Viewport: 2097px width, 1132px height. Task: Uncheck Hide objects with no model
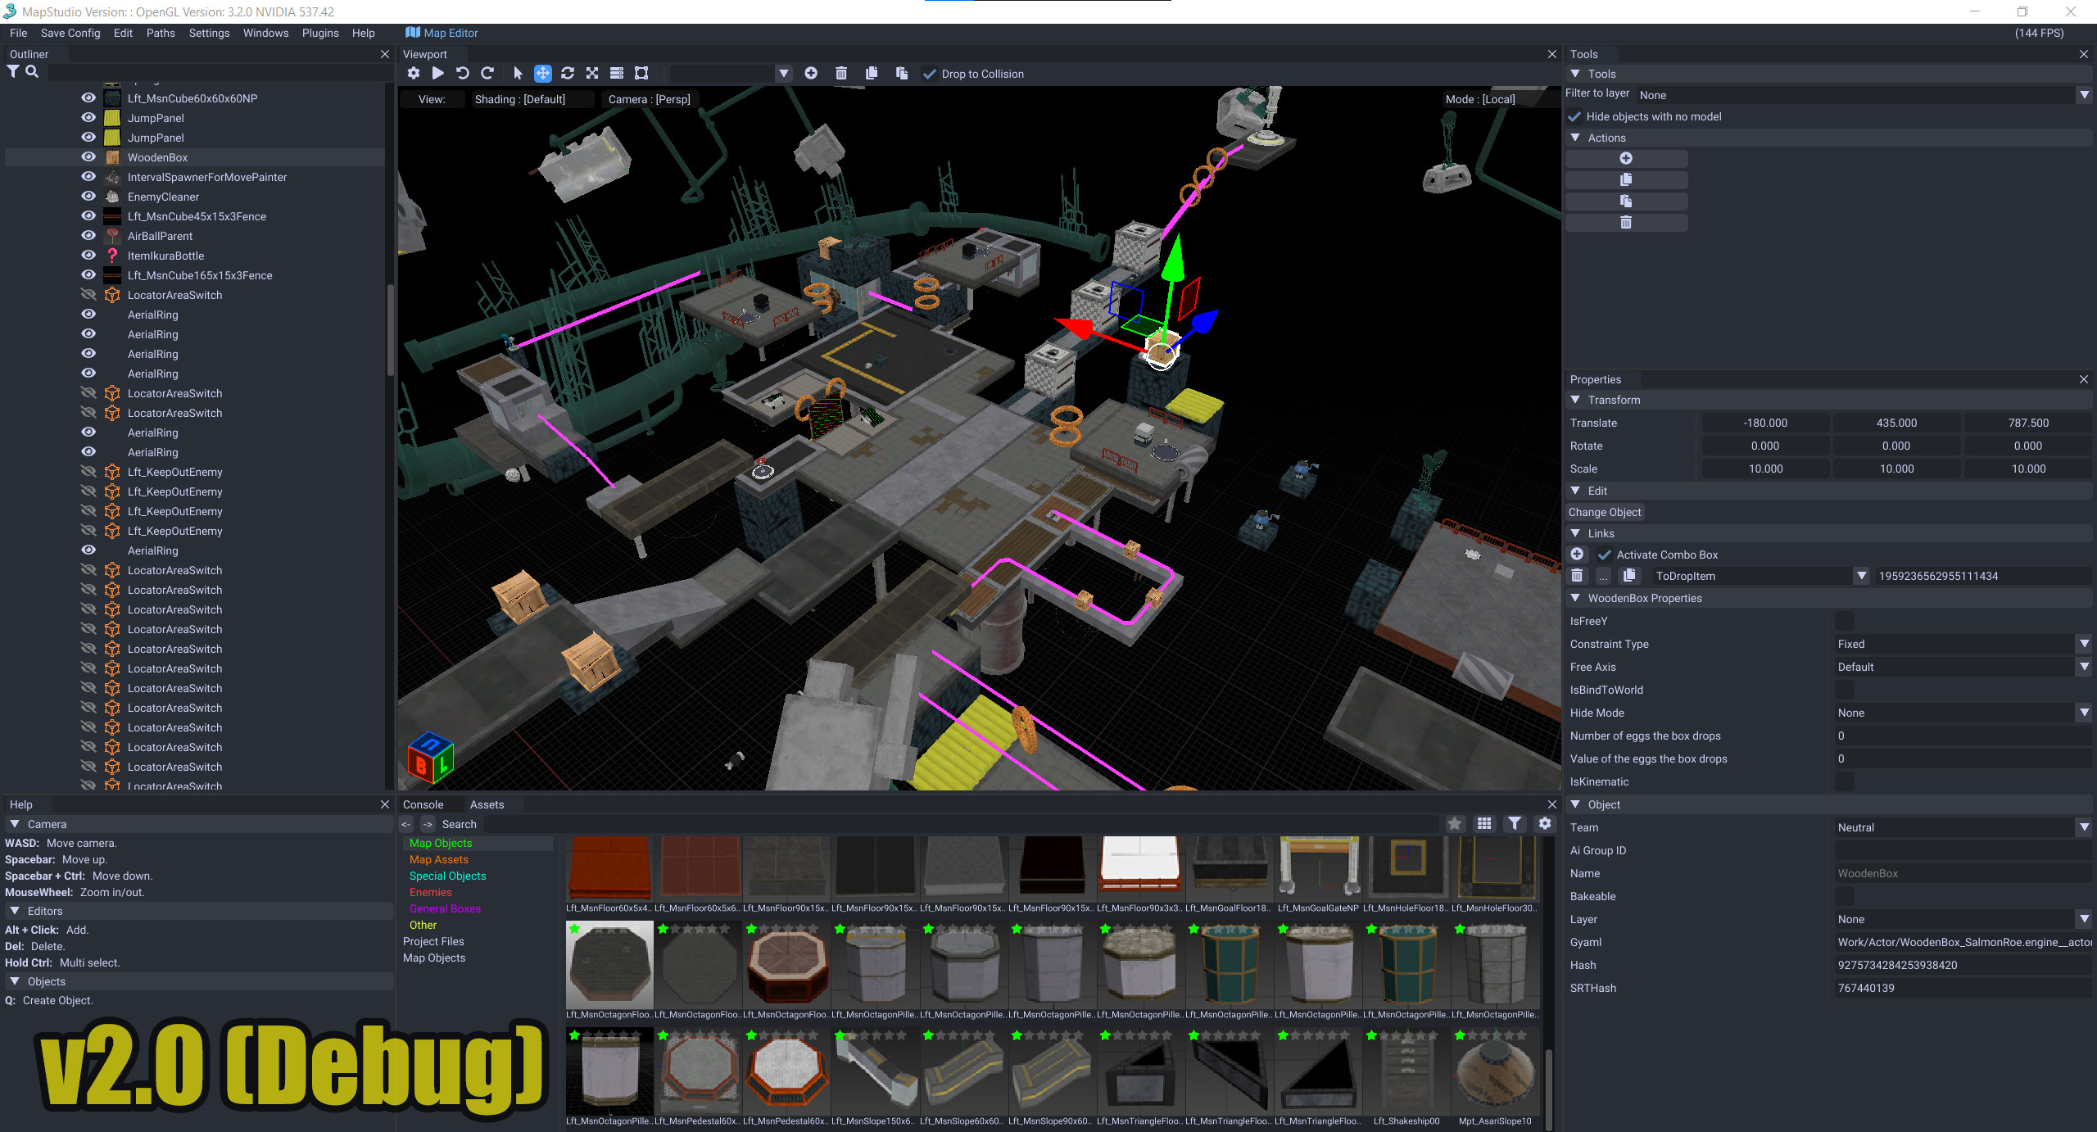1575,116
